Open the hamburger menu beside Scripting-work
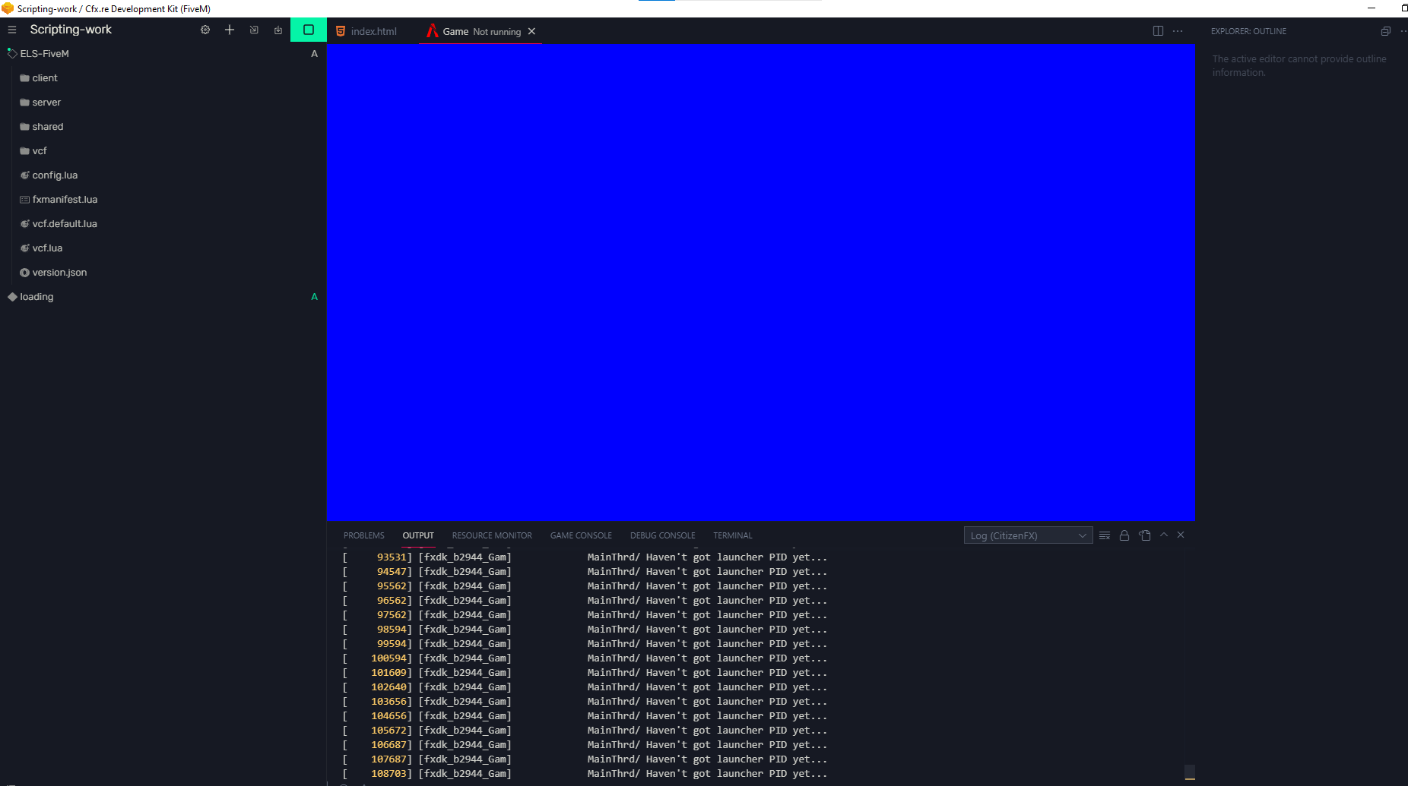 point(12,30)
